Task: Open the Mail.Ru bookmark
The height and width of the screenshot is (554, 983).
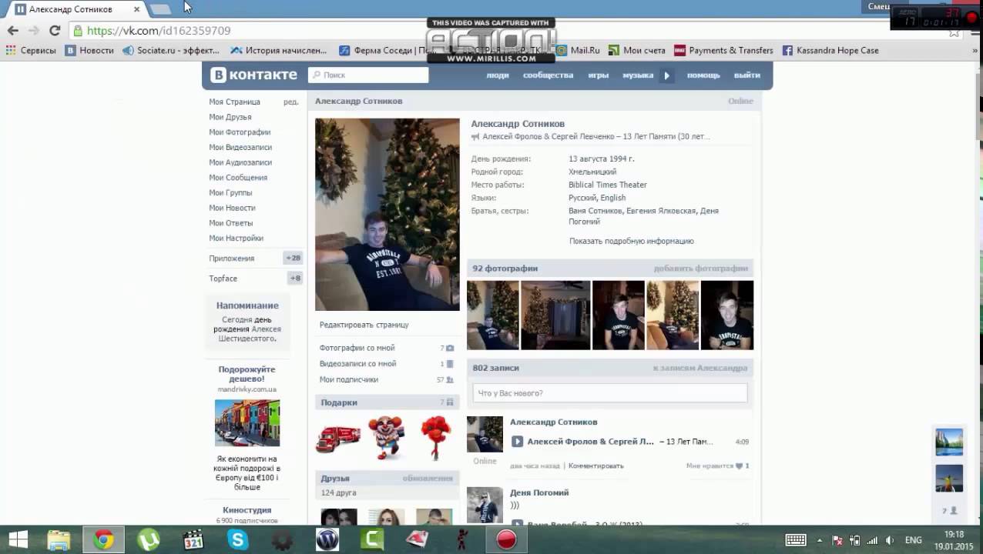Action: tap(578, 51)
